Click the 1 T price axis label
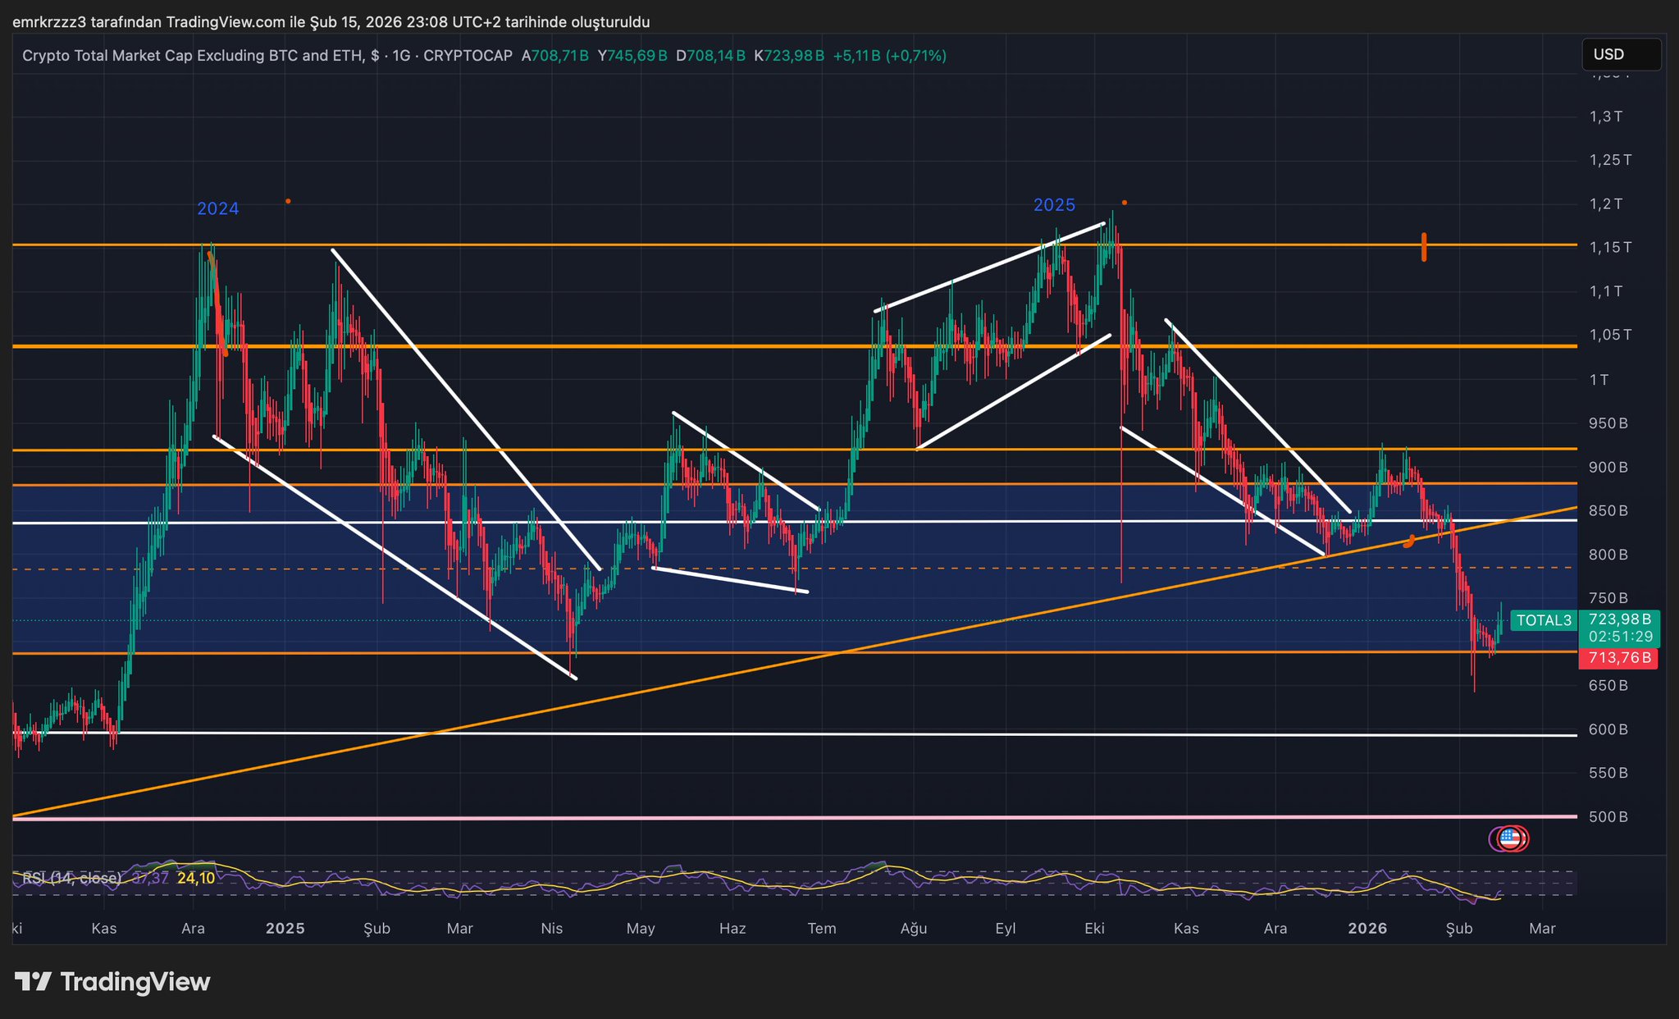 click(x=1599, y=379)
